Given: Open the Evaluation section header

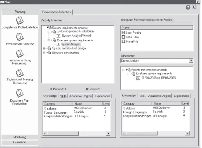Looking at the screenshot, I should coord(20,142).
